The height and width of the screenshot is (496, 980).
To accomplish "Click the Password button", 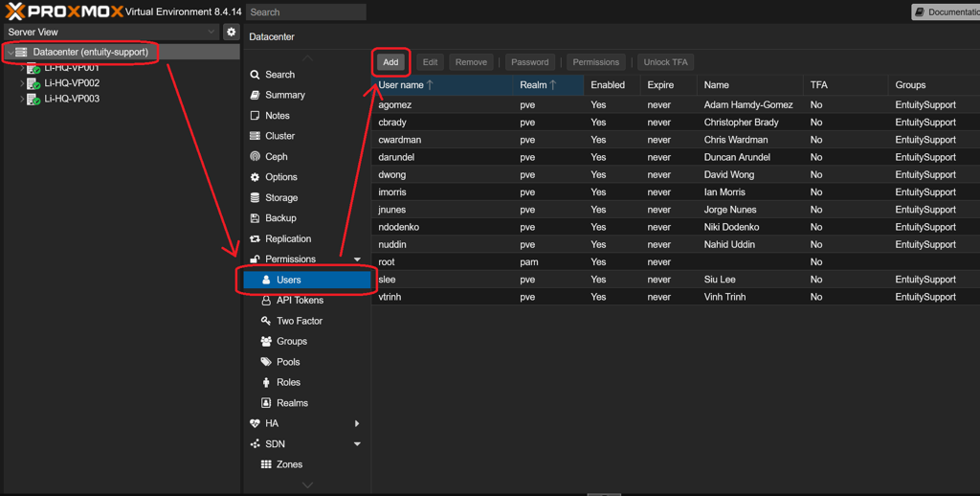I will 530,62.
